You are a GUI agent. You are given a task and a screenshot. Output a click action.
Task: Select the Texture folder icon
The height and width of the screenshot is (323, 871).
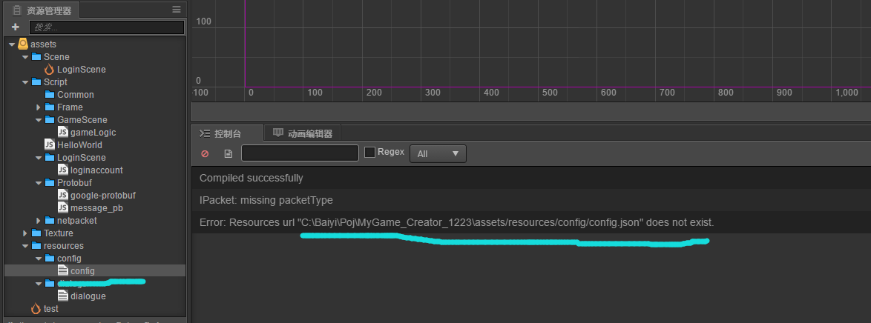click(x=36, y=233)
